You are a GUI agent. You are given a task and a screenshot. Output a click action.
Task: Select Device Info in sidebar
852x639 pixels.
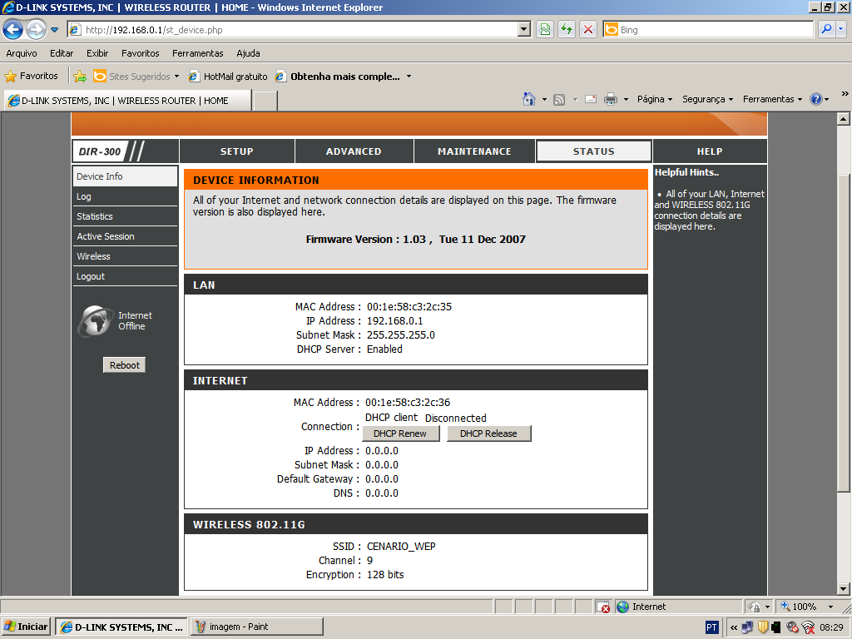(125, 176)
